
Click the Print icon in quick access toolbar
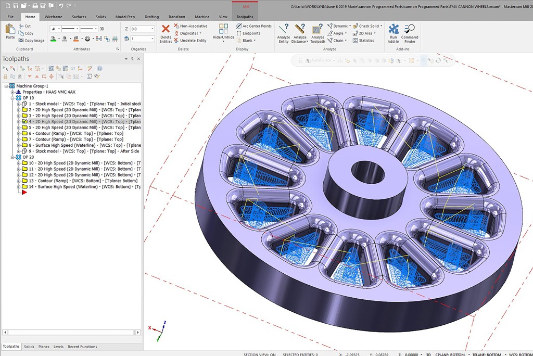[x=35, y=6]
